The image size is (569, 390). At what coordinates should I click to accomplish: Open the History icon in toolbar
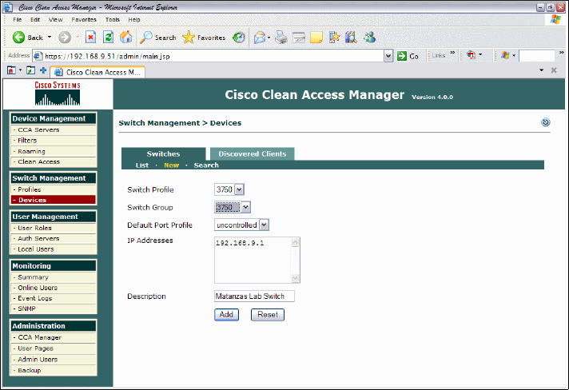click(x=238, y=37)
